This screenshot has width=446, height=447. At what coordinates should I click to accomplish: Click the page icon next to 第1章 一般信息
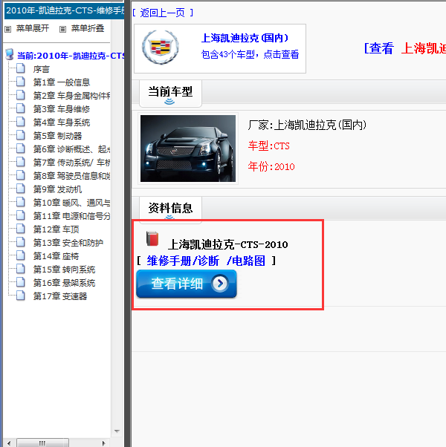(x=21, y=82)
